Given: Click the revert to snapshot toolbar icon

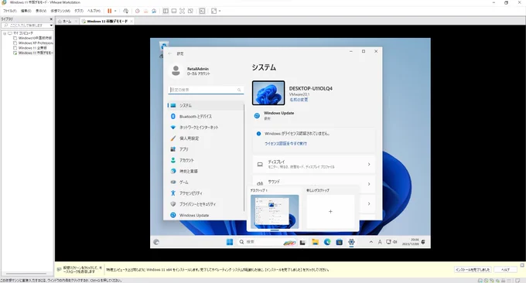Looking at the screenshot, I should (x=145, y=11).
